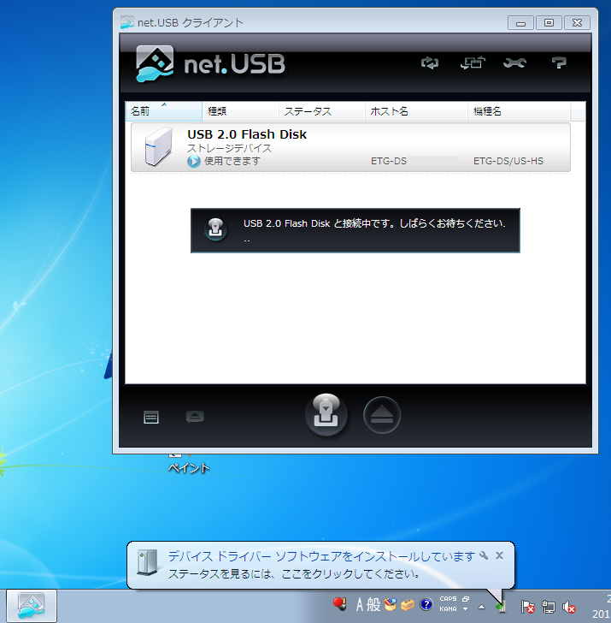Click the storage device drive icon
Viewport: 611px width, 623px height.
pyautogui.click(x=159, y=146)
